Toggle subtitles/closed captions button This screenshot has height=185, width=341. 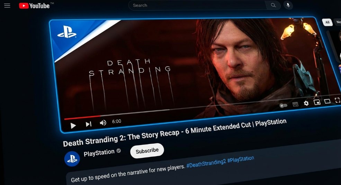[x=295, y=104]
